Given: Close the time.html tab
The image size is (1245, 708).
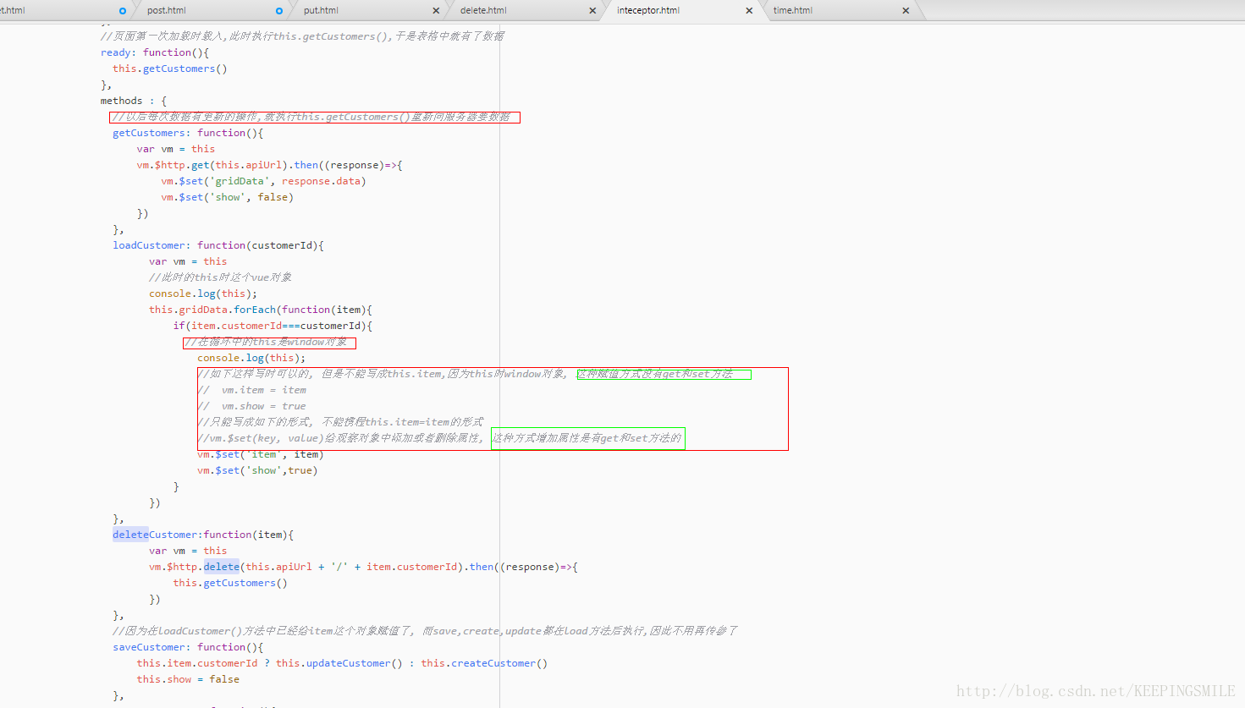Looking at the screenshot, I should pos(906,11).
